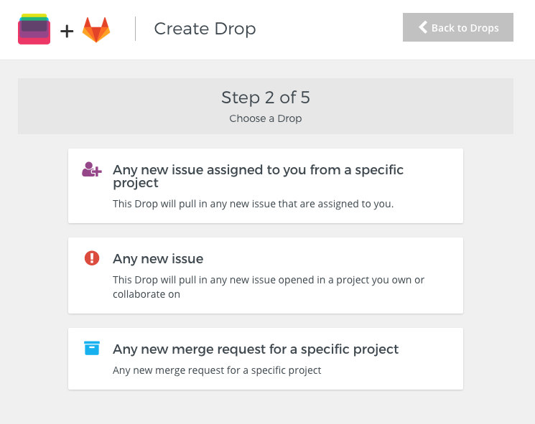This screenshot has width=535, height=424.
Task: Click the plus sign between the logos
Action: (x=67, y=32)
